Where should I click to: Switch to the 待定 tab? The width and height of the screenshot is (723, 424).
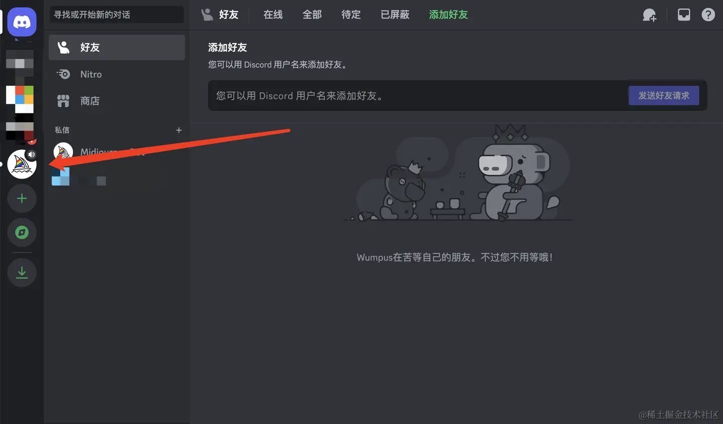351,15
